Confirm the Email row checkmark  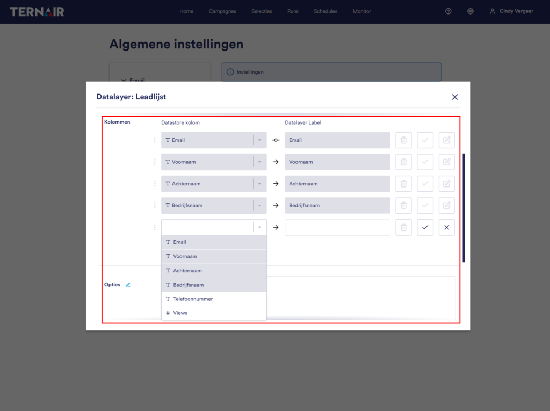425,140
